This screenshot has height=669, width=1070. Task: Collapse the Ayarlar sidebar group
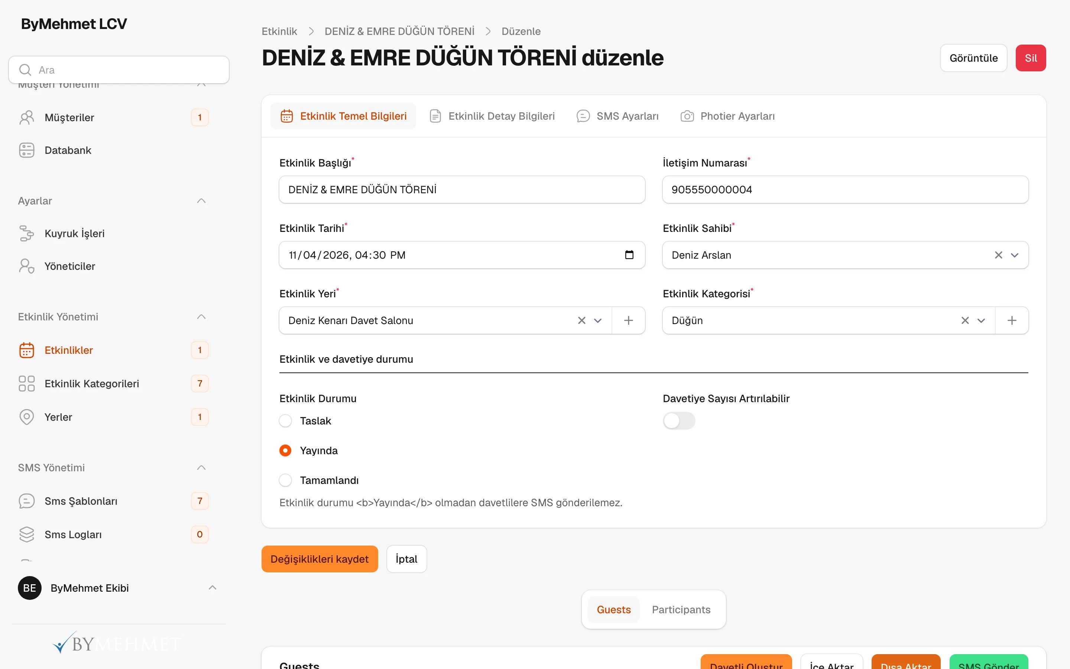(x=201, y=201)
